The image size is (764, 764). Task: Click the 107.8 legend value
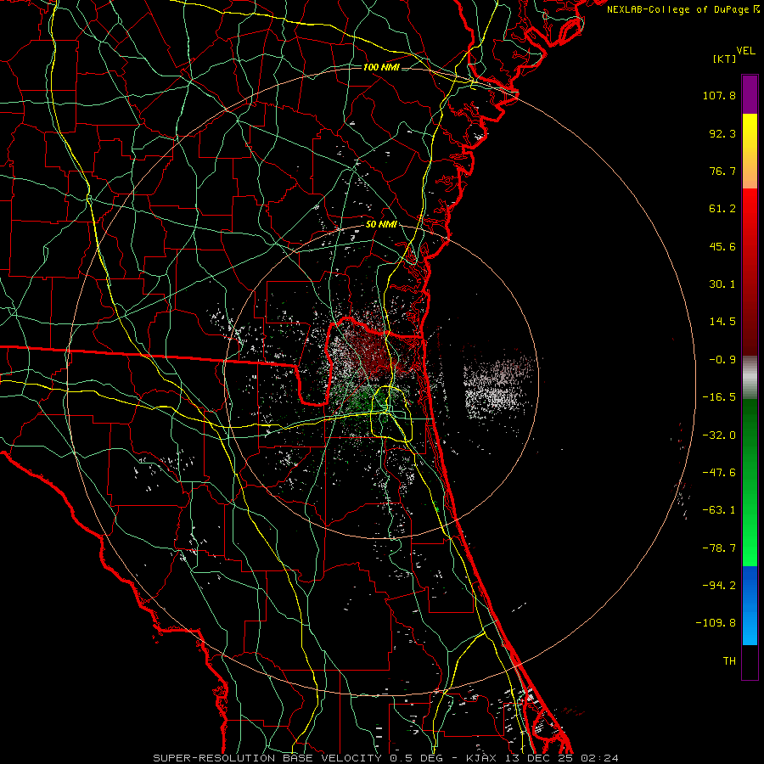(x=719, y=95)
